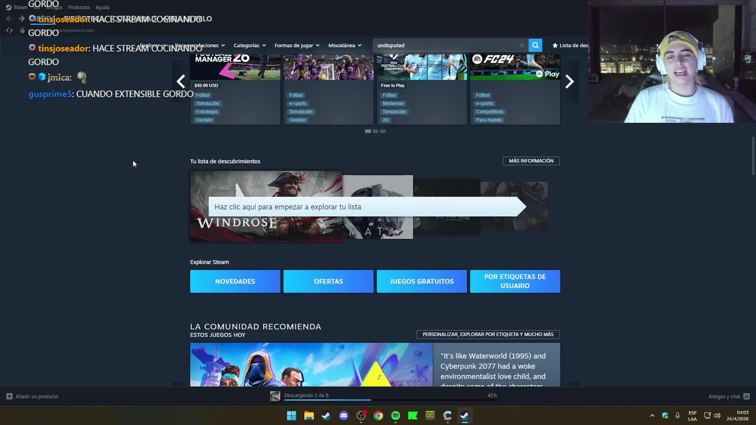
Task: Click the MÁS INFORMACIÓN button
Action: (x=531, y=161)
